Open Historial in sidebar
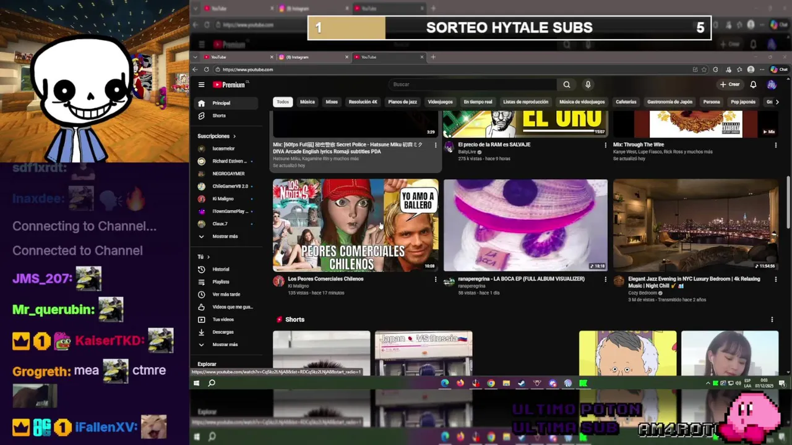This screenshot has height=445, width=792. click(x=225, y=269)
